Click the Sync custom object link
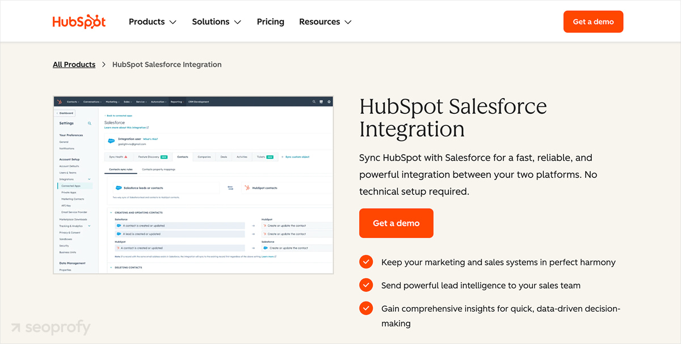Image resolution: width=681 pixels, height=344 pixels. [296, 157]
